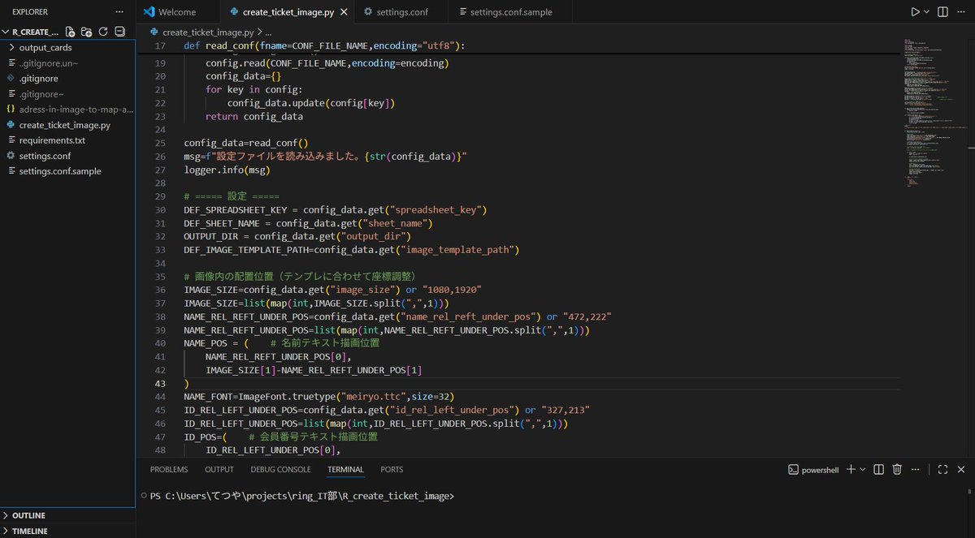Split the terminal into panes

point(879,470)
